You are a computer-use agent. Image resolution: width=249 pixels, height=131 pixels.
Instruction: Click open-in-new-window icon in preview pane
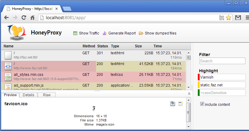[x=180, y=104]
